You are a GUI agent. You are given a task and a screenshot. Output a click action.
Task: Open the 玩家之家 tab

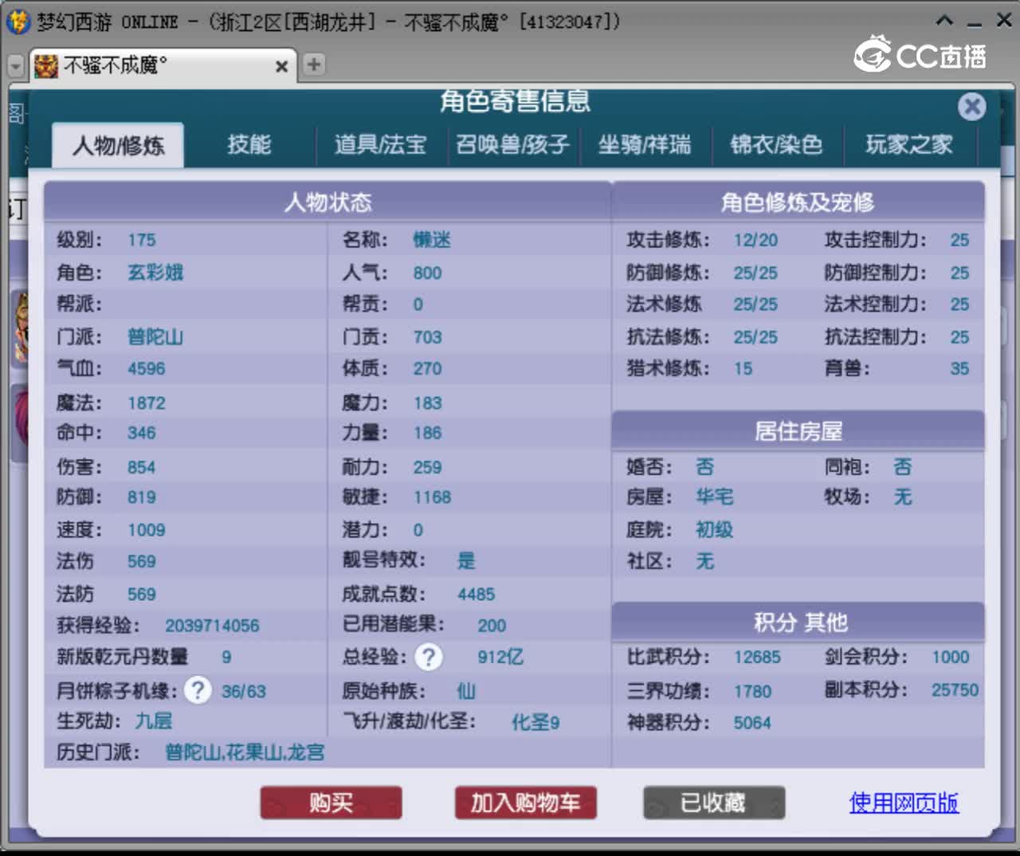coord(909,144)
